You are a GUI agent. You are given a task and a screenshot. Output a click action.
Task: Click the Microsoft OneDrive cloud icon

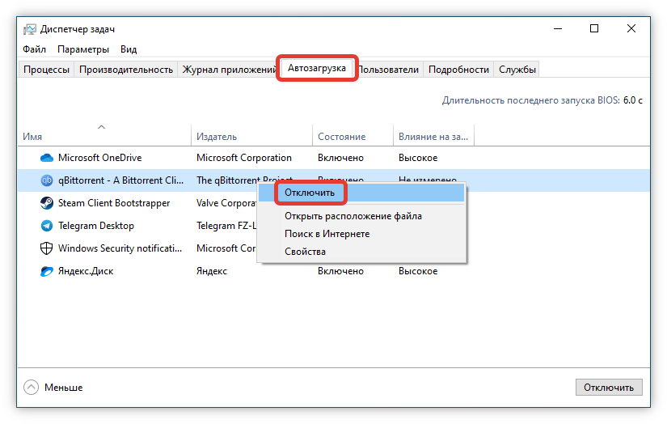(46, 158)
